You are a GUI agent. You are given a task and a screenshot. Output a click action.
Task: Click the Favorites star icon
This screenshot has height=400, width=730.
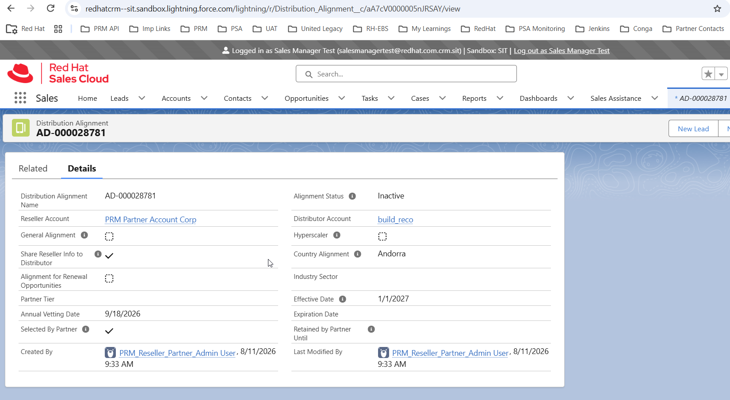[x=708, y=74]
